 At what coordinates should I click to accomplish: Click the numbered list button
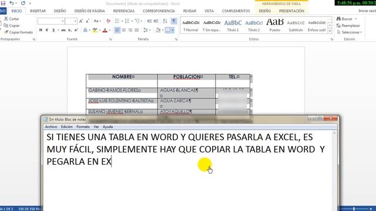127,21
